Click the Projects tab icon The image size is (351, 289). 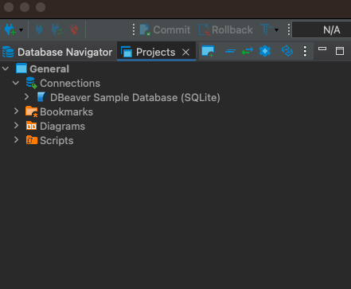127,52
